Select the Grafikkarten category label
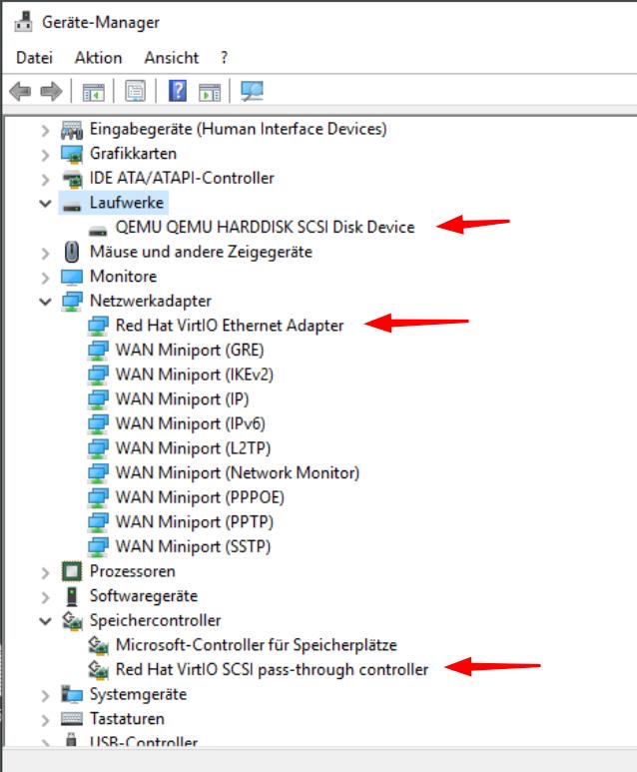Screen dimensions: 637x772 tap(133, 154)
